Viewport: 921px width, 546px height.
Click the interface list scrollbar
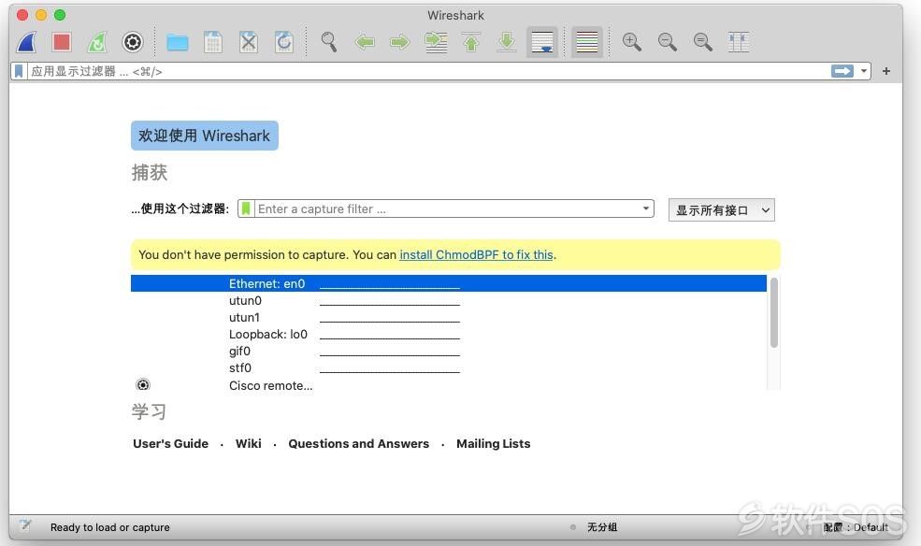(774, 313)
